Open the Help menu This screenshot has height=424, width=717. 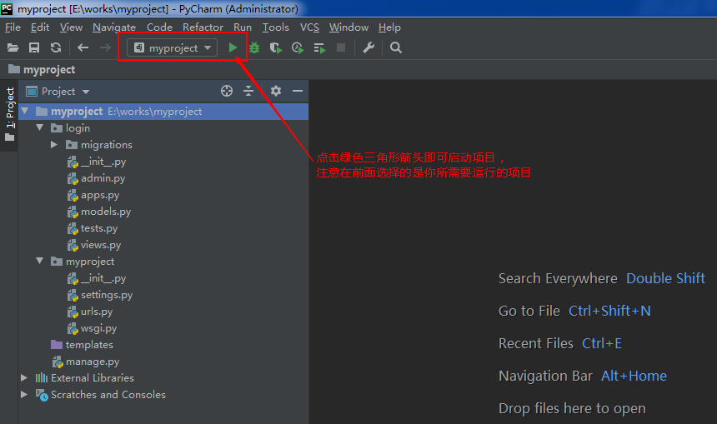(x=389, y=27)
